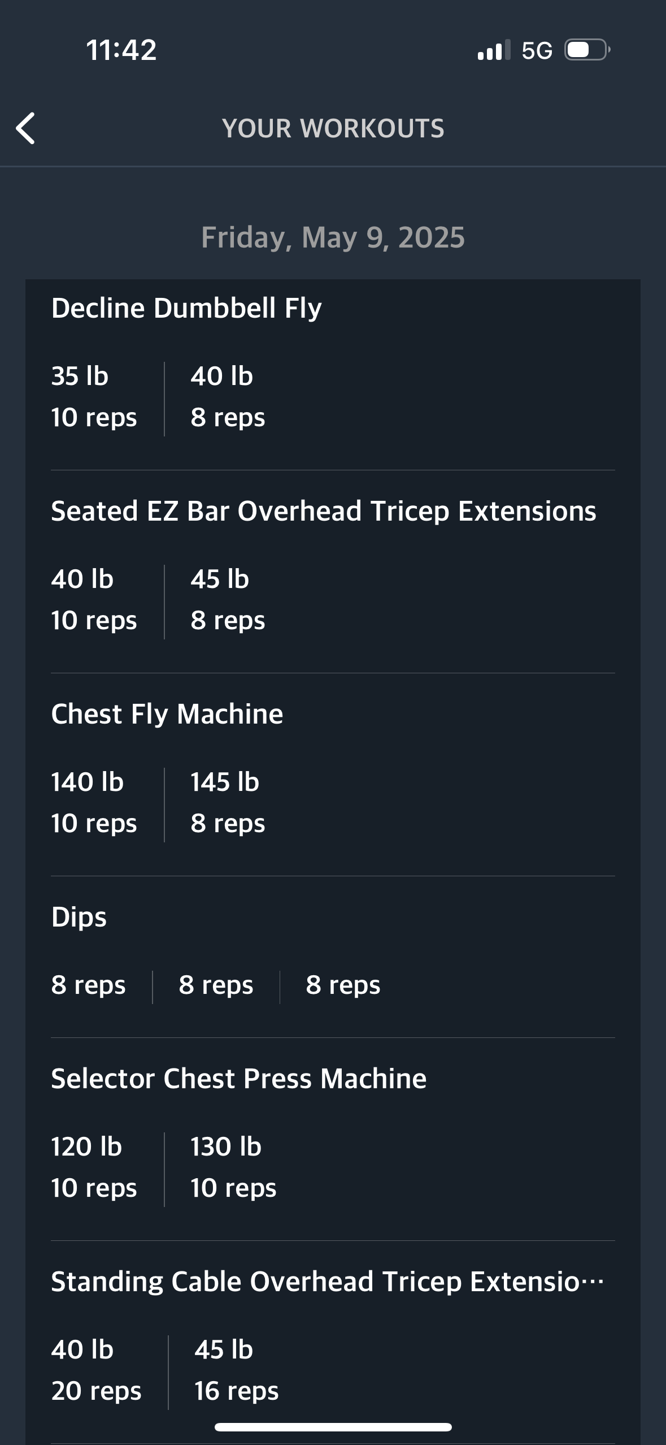Viewport: 666px width, 1445px height.
Task: Tap the battery status icon
Action: click(x=587, y=50)
